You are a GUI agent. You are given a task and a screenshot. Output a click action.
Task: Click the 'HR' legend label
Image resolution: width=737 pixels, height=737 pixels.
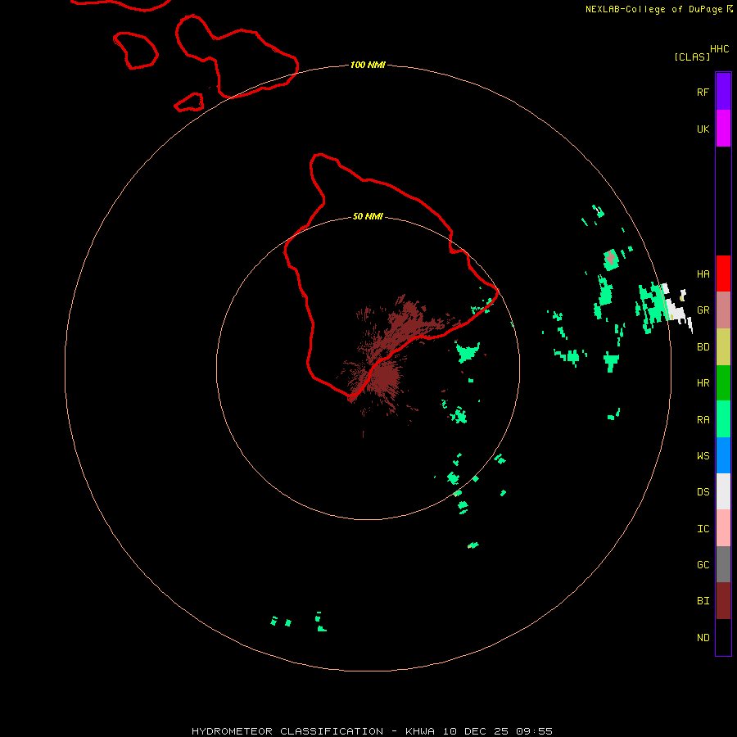tap(703, 383)
